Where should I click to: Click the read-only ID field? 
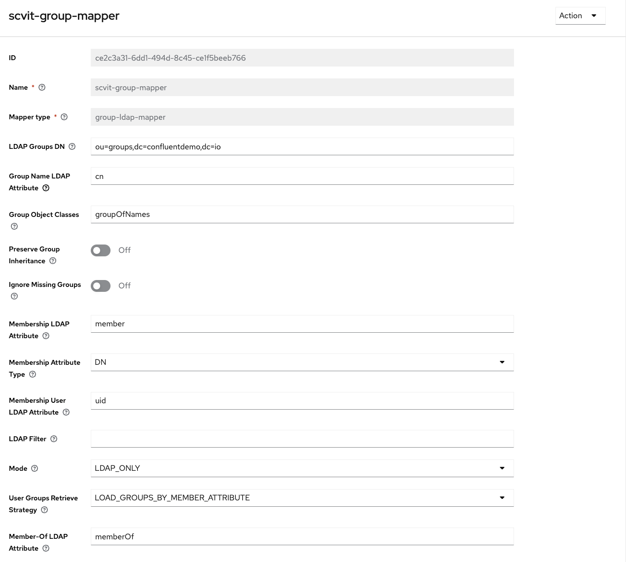302,58
